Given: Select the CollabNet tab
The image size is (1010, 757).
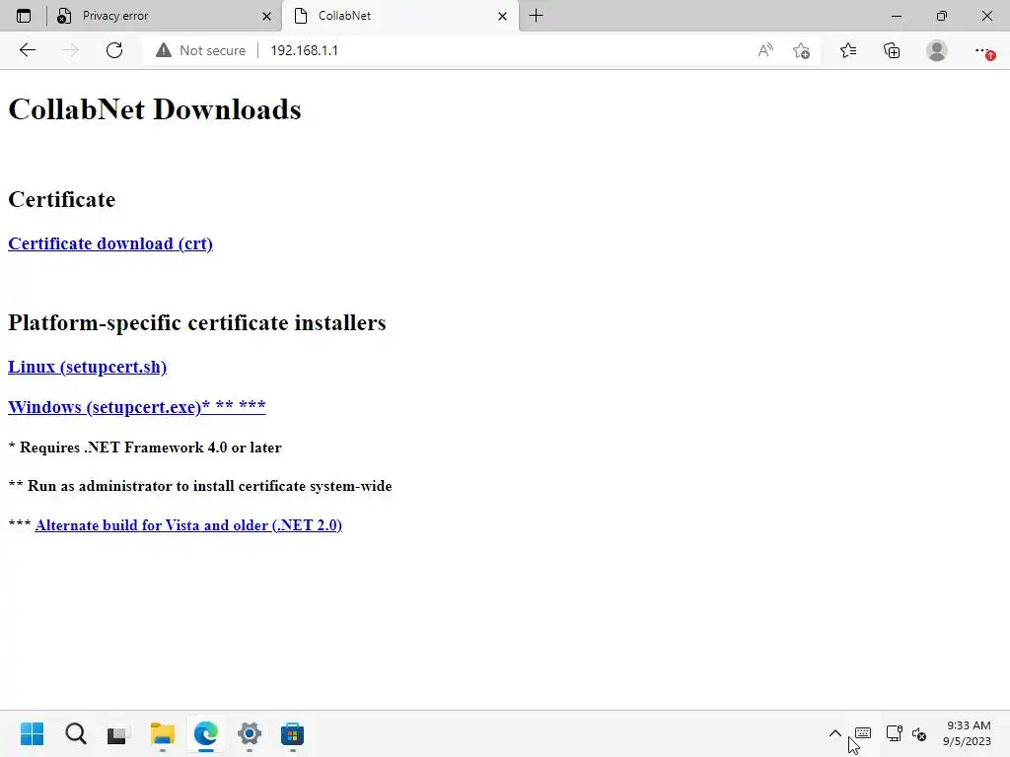Looking at the screenshot, I should [400, 16].
